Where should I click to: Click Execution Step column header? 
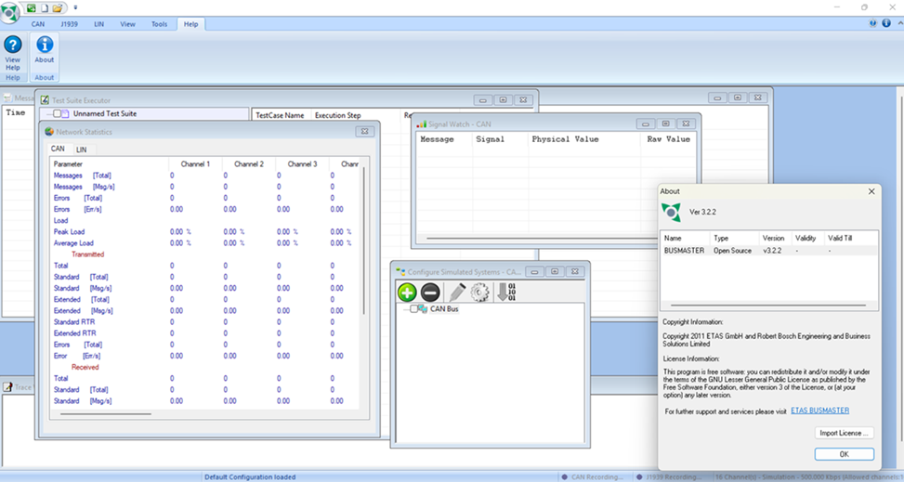click(356, 115)
